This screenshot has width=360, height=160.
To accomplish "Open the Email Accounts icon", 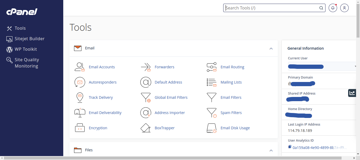I will (x=80, y=67).
